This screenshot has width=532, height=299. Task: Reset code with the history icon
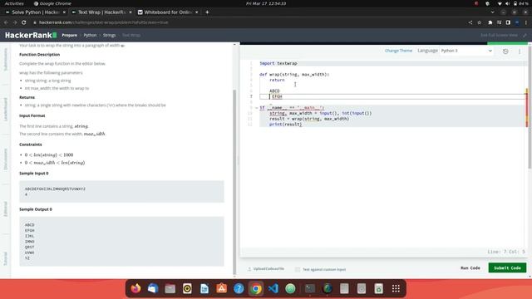point(505,51)
